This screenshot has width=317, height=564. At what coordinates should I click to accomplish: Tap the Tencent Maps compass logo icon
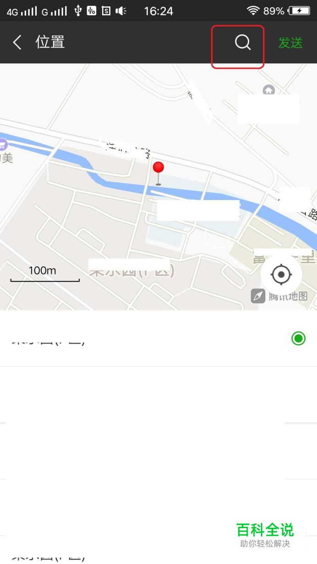[x=258, y=296]
